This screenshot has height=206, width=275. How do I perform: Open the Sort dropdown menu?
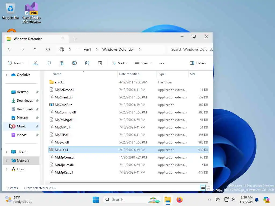120,63
